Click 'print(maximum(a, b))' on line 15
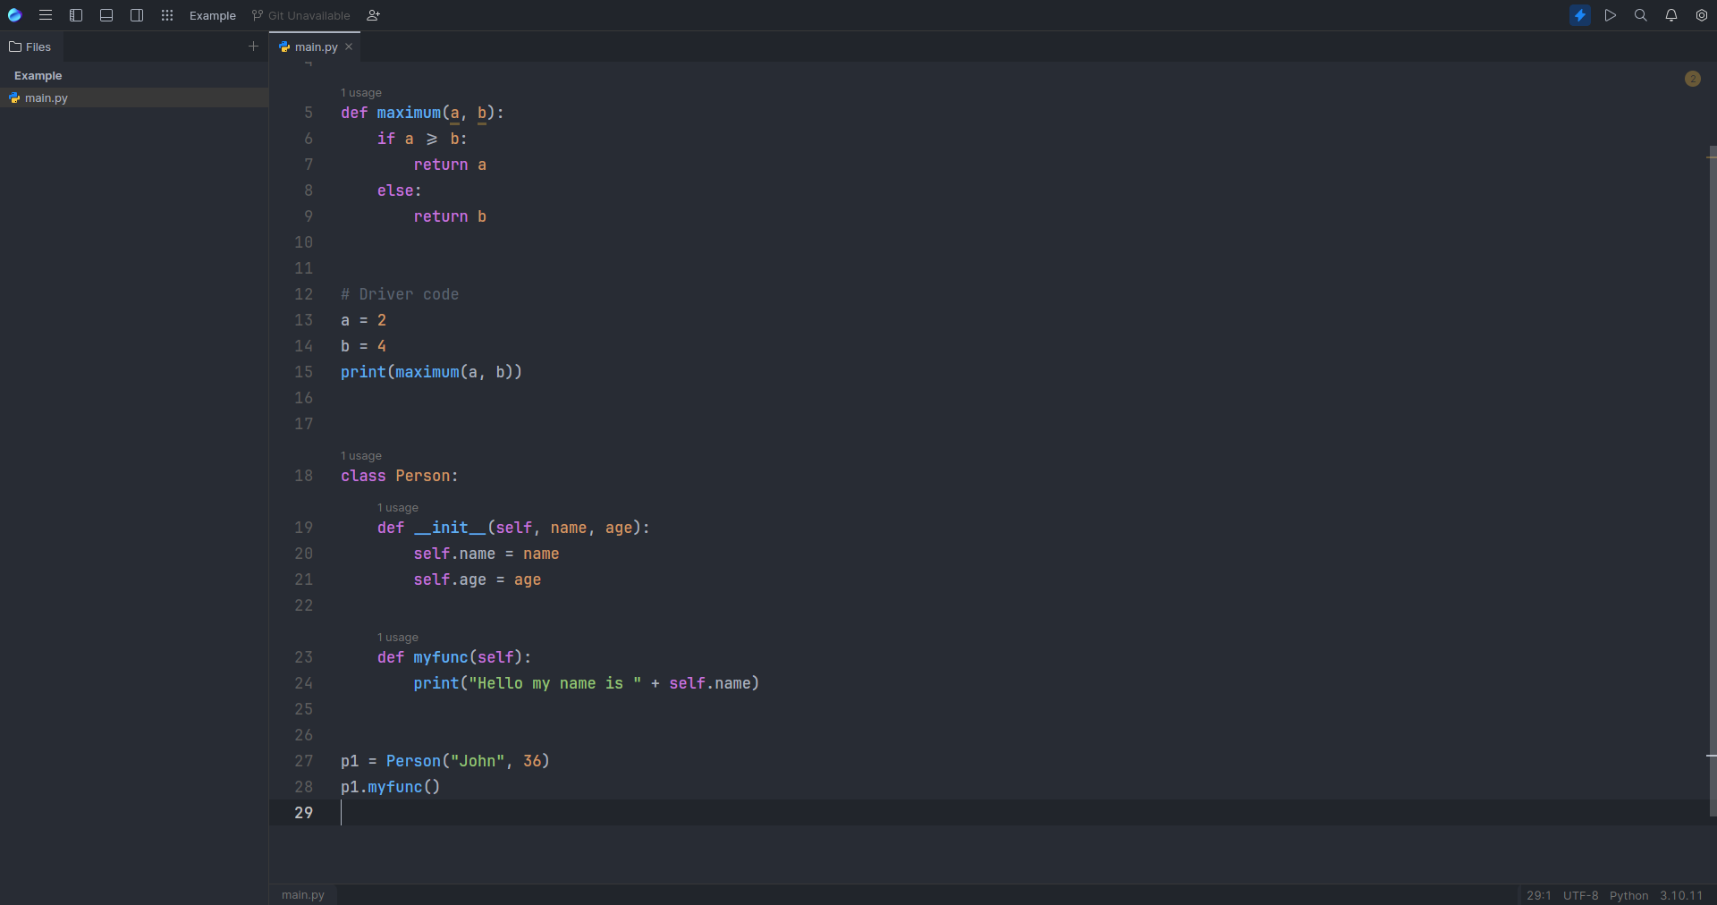 (431, 372)
